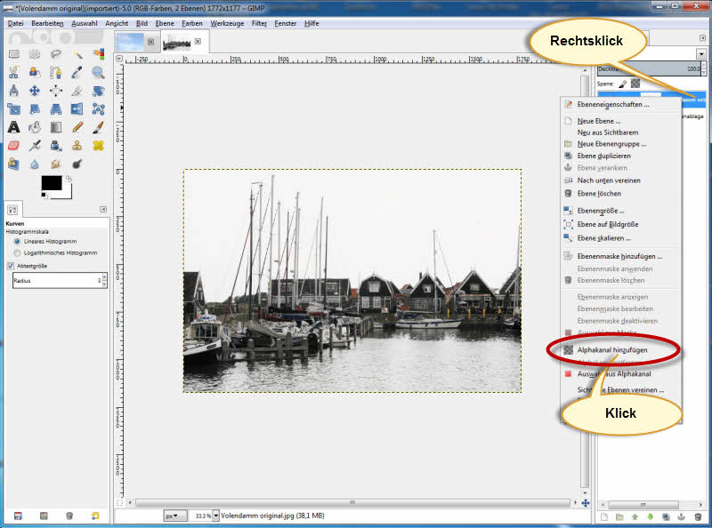The height and width of the screenshot is (528, 712).
Task: Select the Logarithmisches Histogramm option
Action: pos(17,252)
